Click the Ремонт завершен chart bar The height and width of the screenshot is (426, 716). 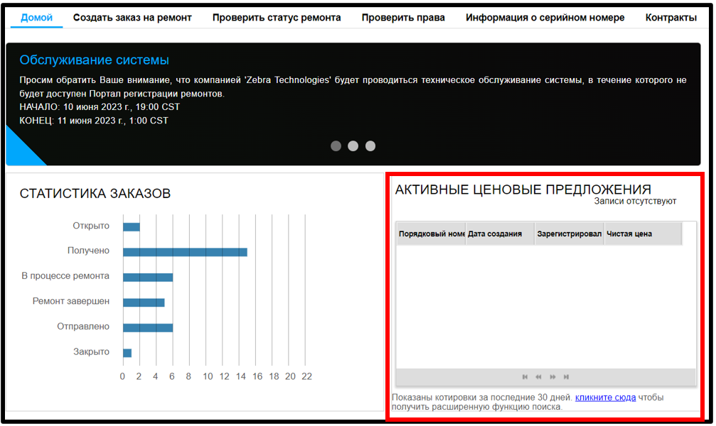click(144, 302)
